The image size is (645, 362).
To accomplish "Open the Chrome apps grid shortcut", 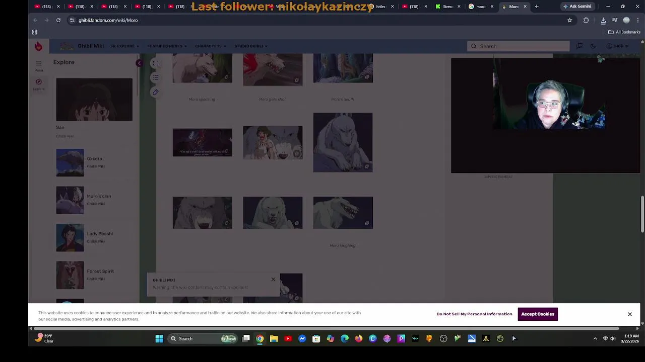I will pos(35,32).
